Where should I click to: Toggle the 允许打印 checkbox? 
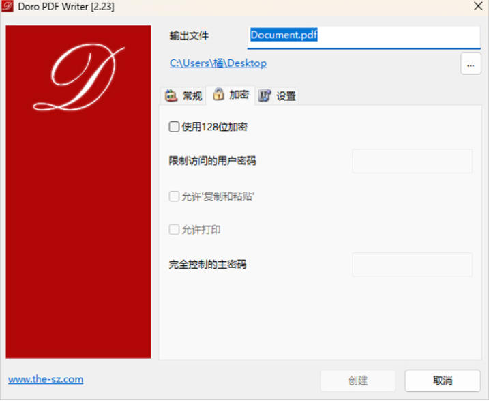[174, 230]
